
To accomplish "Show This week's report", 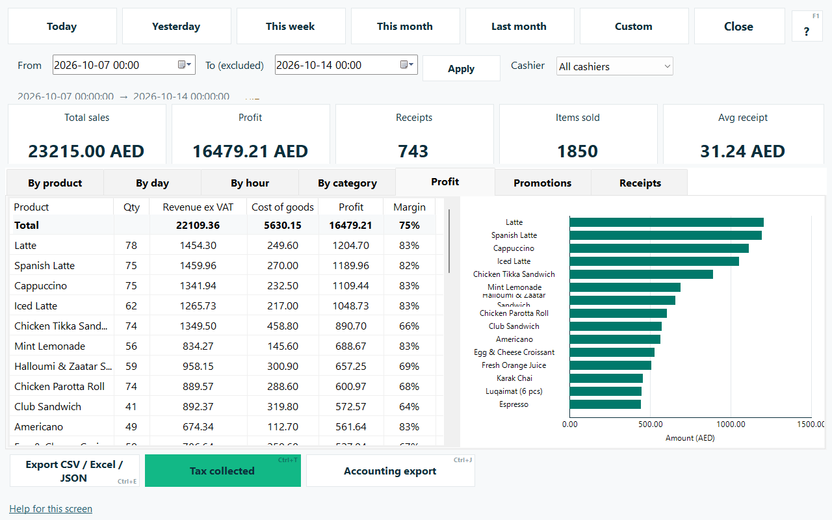I will (x=291, y=26).
